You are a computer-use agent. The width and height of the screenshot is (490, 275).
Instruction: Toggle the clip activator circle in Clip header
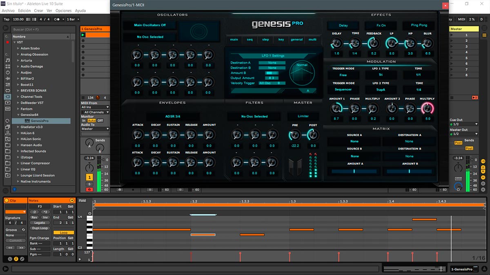[7, 200]
